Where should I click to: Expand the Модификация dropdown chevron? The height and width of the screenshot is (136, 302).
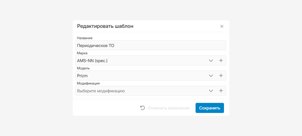tap(211, 91)
